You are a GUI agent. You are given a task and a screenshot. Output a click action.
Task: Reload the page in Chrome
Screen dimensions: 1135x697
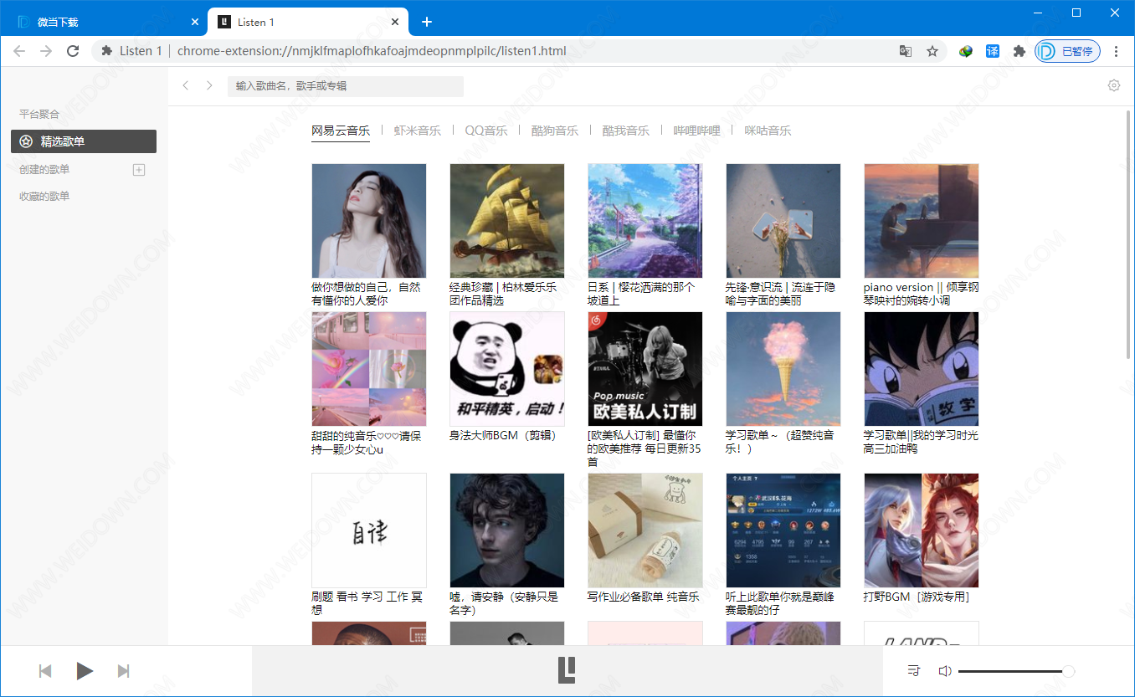tap(73, 51)
